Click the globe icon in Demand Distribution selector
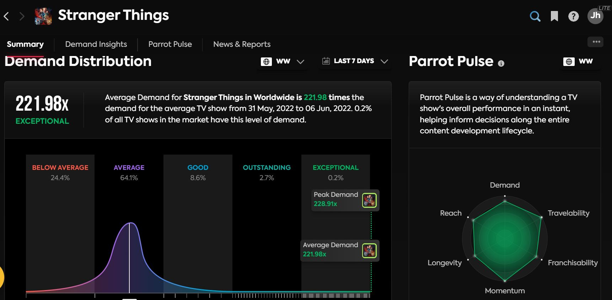 [266, 61]
